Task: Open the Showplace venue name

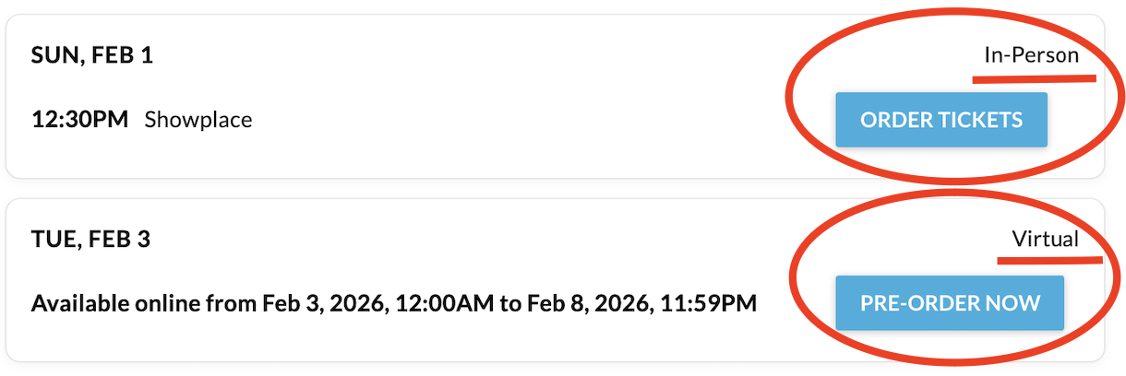Action: (x=198, y=120)
